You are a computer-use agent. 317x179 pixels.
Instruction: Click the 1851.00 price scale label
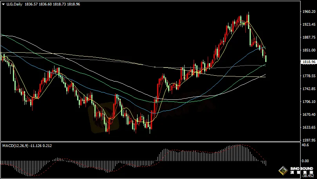(x=309, y=50)
